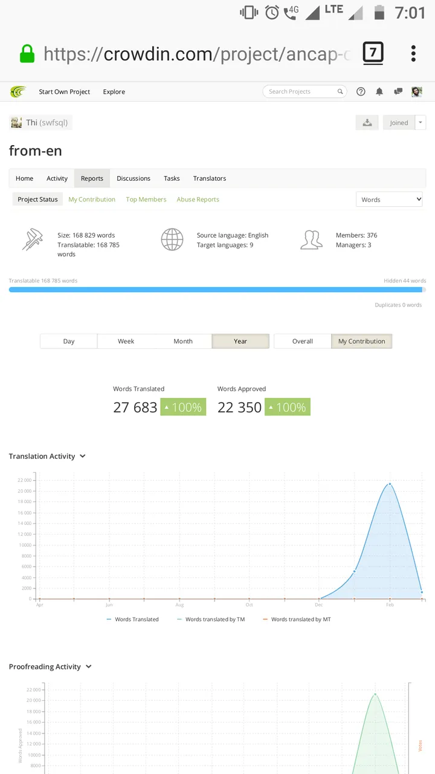Tap the alarm clock status icon
Image resolution: width=435 pixels, height=774 pixels.
tap(272, 12)
